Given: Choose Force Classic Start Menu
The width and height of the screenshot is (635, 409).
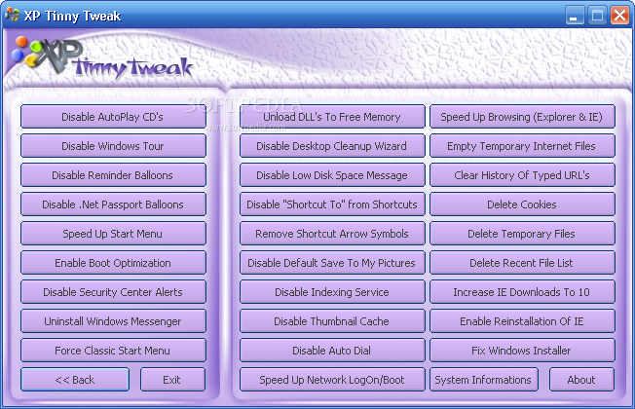Looking at the screenshot, I should 113,350.
